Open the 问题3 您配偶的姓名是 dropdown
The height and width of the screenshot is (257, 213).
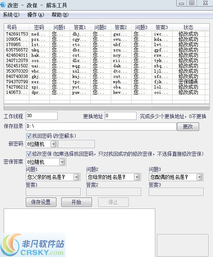[200, 177]
